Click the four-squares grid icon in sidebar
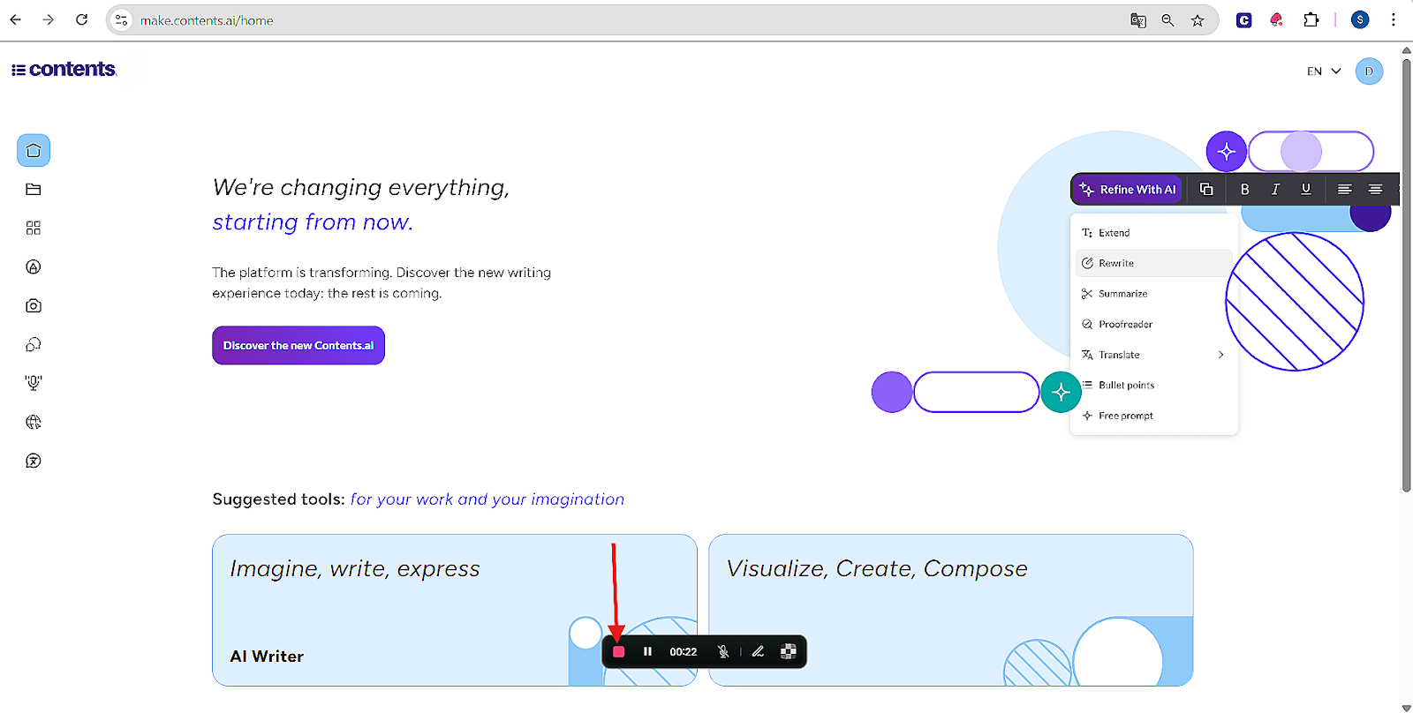 pos(34,228)
